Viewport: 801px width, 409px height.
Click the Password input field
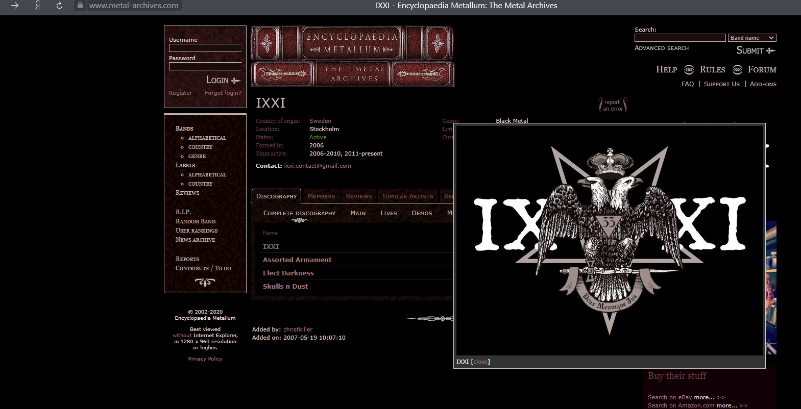click(x=205, y=66)
